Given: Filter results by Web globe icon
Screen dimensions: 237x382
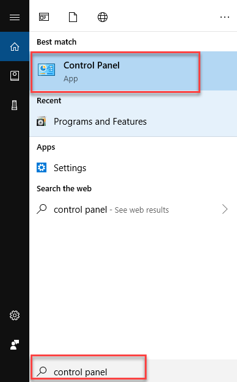Looking at the screenshot, I should pyautogui.click(x=103, y=17).
